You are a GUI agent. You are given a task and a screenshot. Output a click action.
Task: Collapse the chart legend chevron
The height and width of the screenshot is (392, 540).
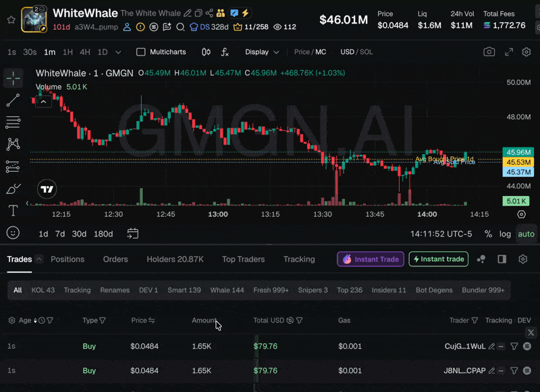pos(43,101)
